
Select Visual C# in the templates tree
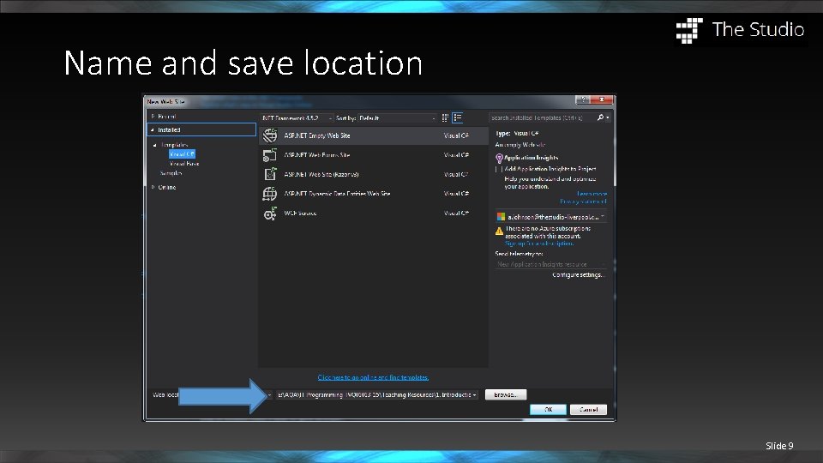click(182, 153)
